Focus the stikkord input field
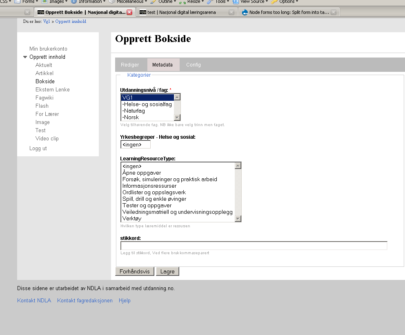This screenshot has width=405, height=335. 254,246
